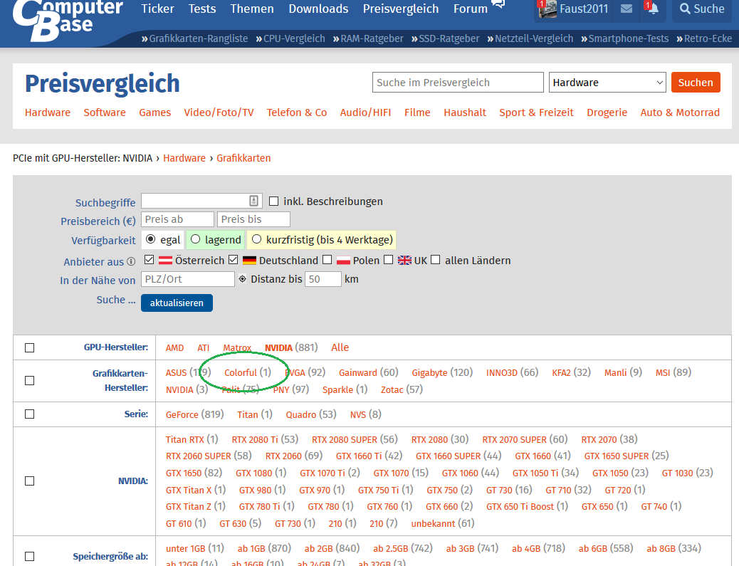
Task: Open the Games category tab
Action: tap(154, 112)
